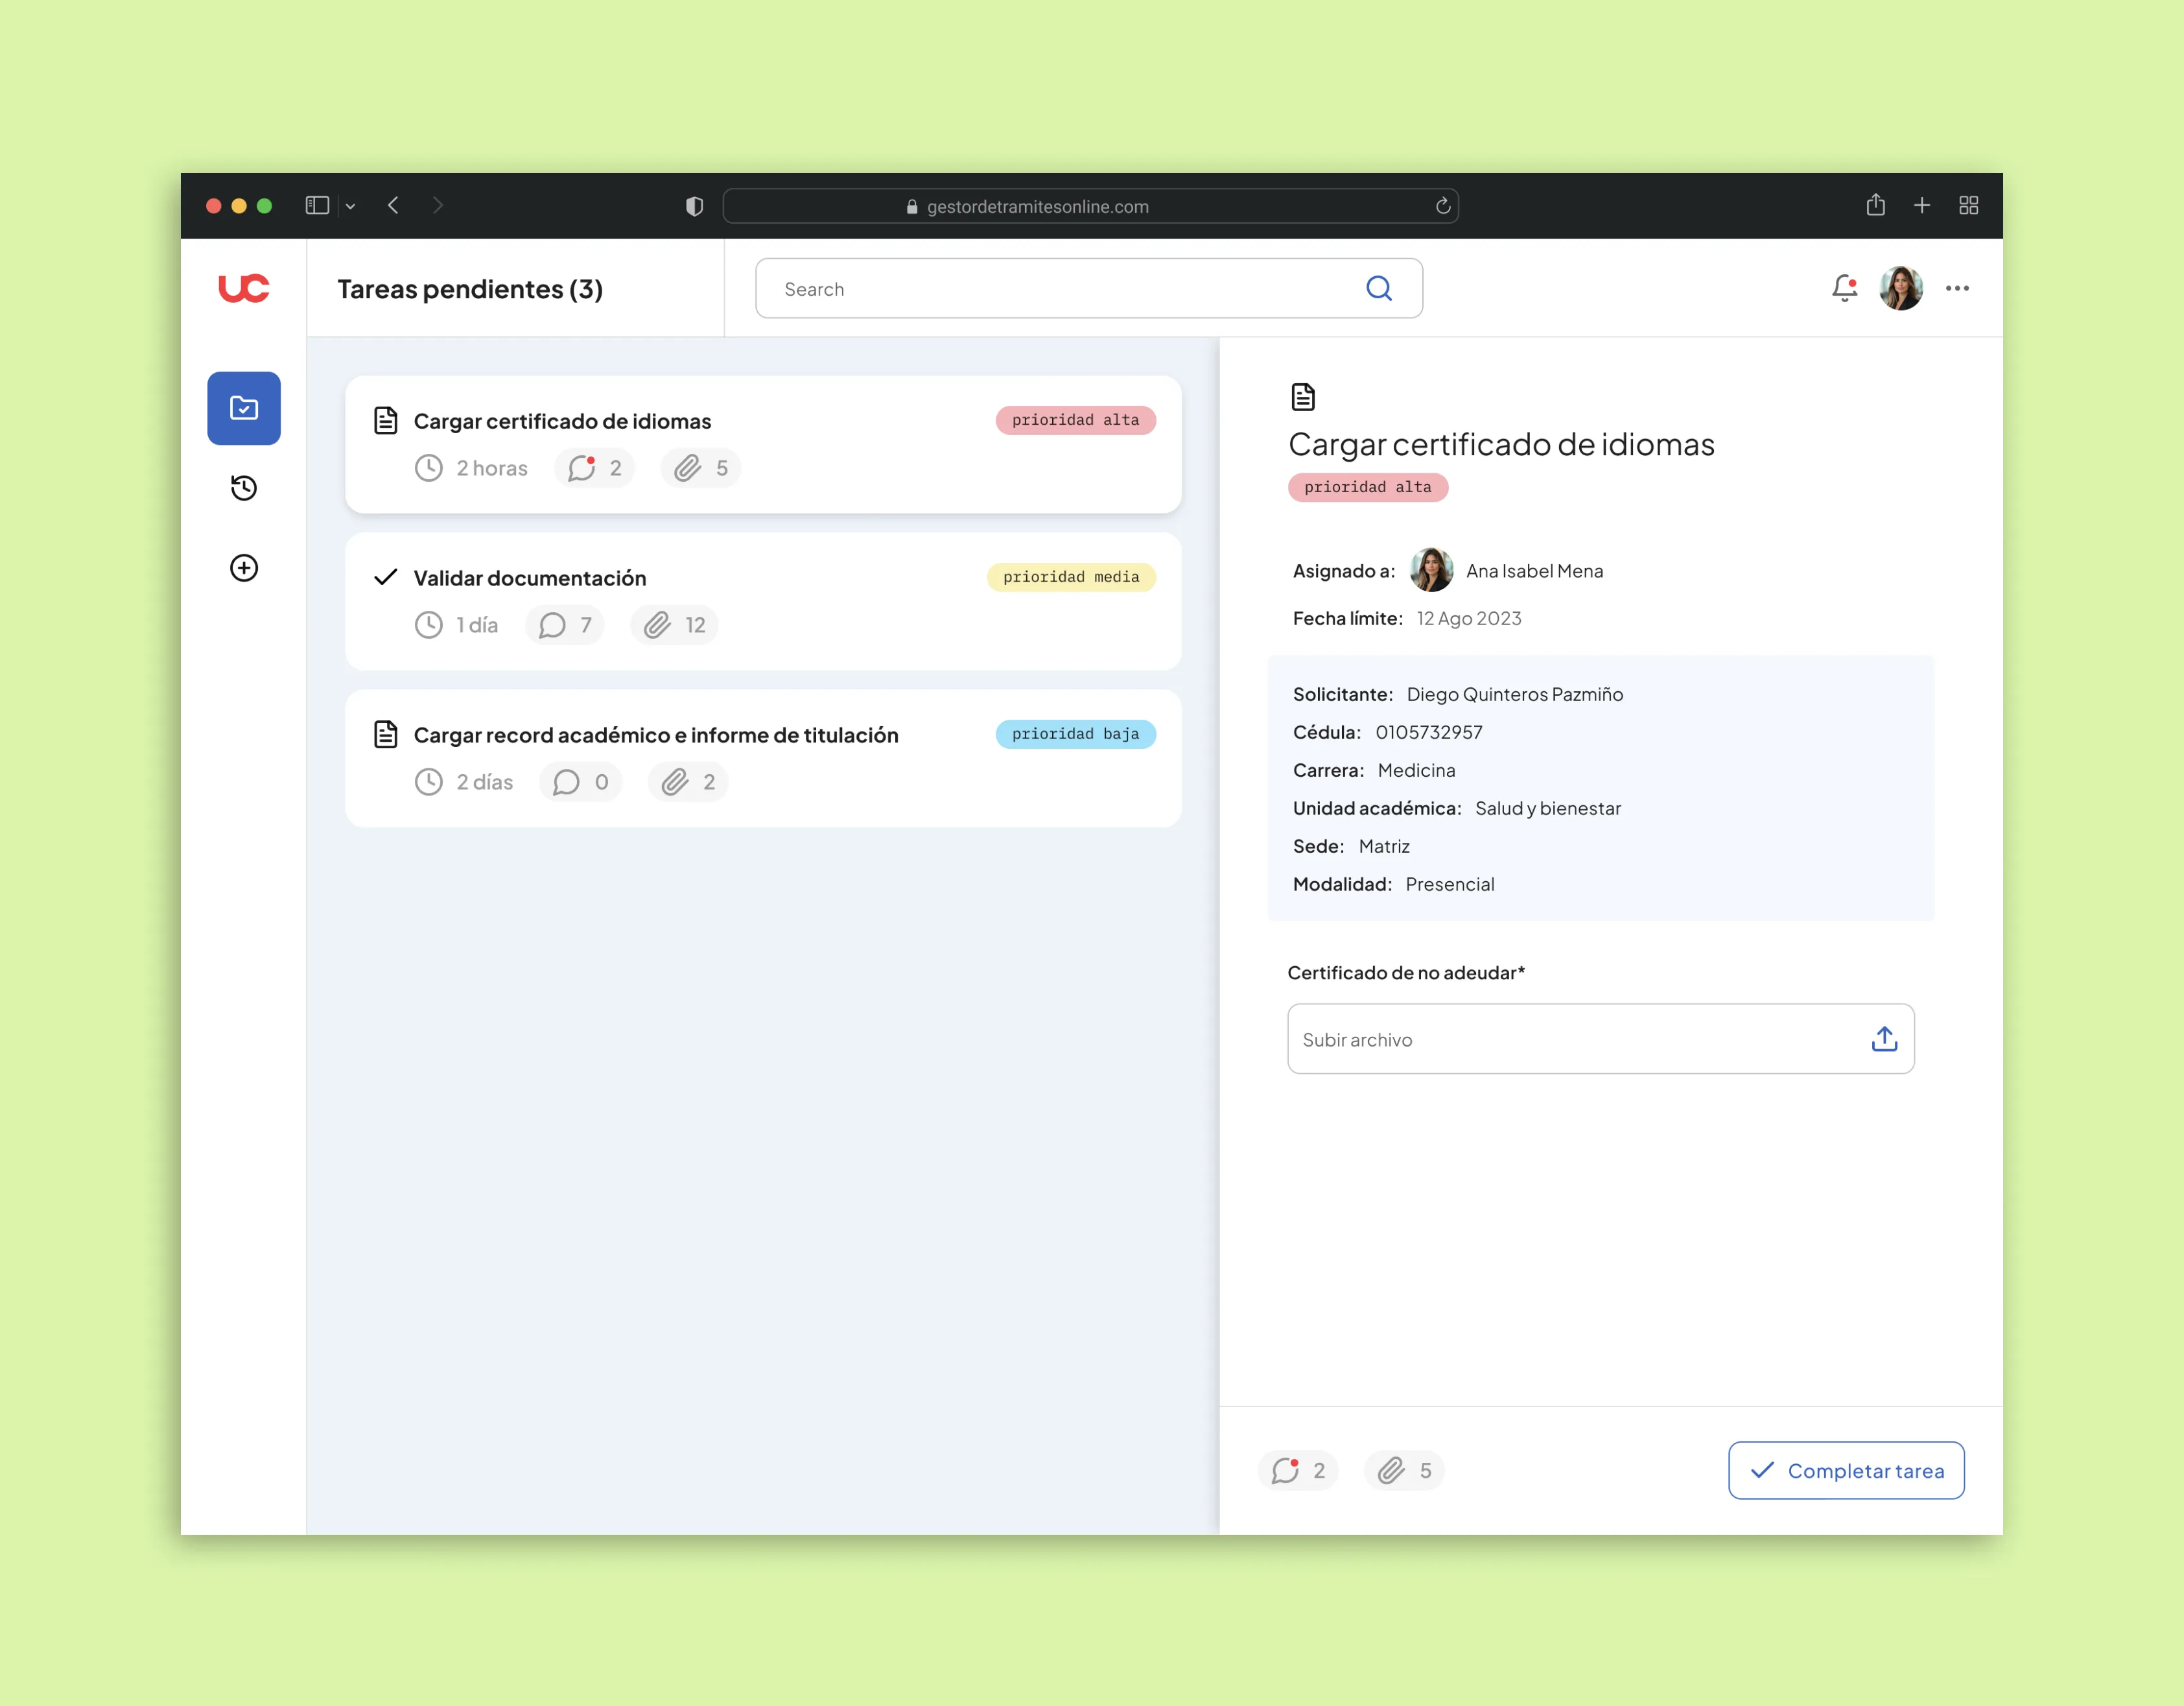Select the Validar documentación task card
This screenshot has width=2184, height=1706.
click(762, 601)
